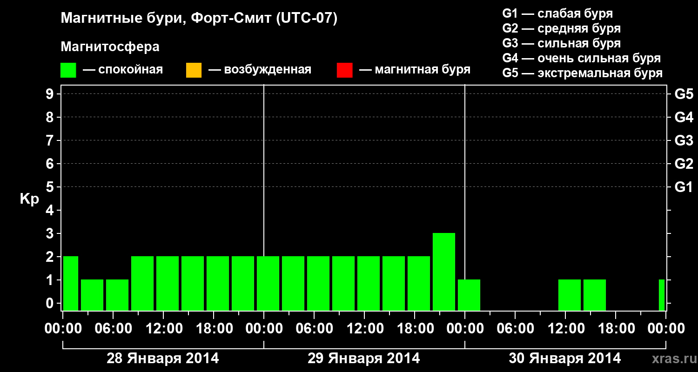Click the G2 — средняя буря legend line
The height and width of the screenshot is (372, 698).
[562, 28]
